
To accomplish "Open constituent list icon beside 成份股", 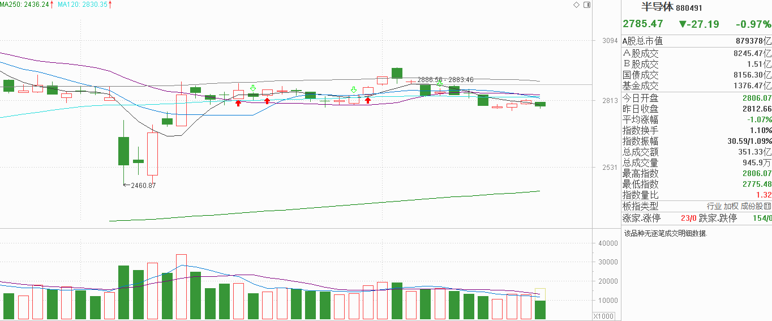I will coord(768,206).
